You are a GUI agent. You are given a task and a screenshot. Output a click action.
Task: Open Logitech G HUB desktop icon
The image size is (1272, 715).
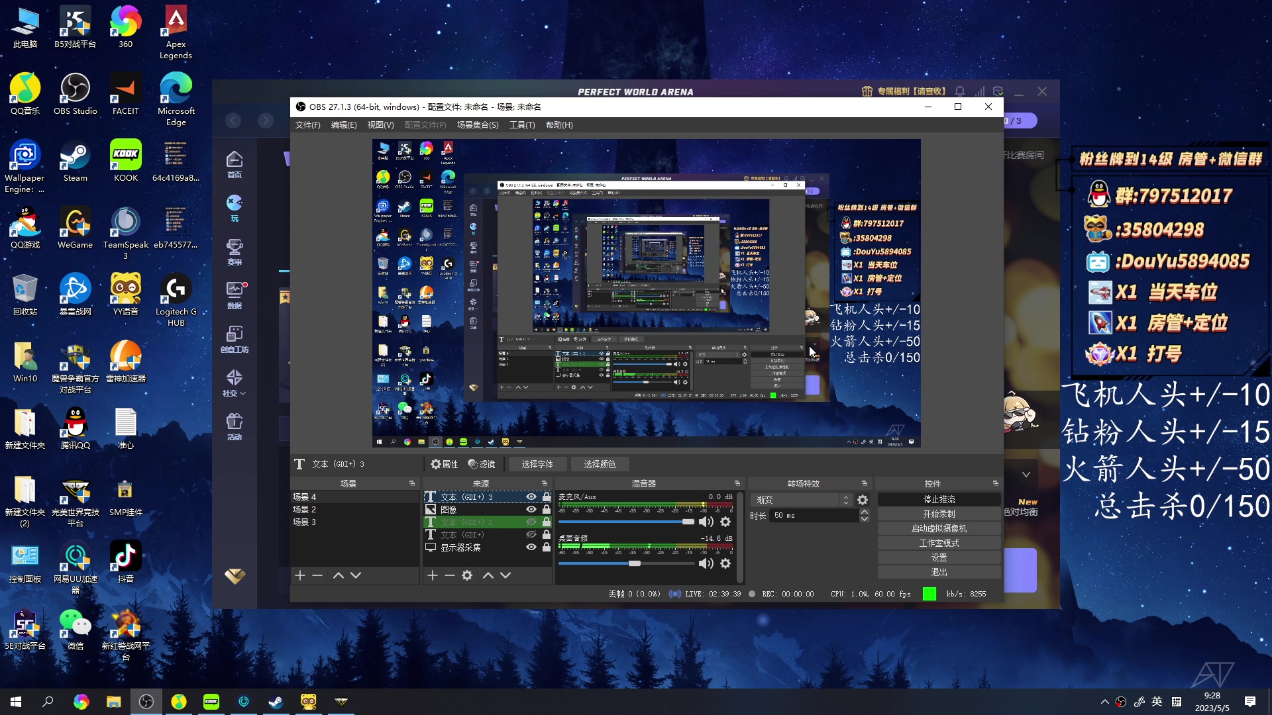(x=176, y=300)
